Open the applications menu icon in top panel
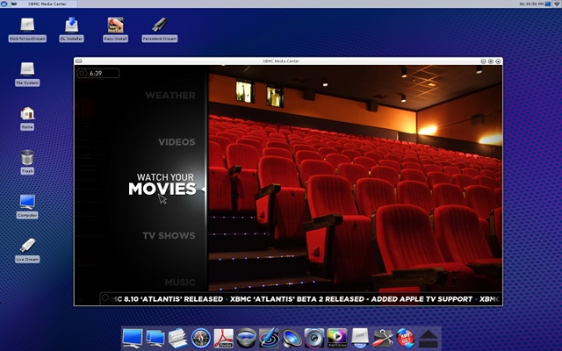Viewport: 562px width, 351px height. pyautogui.click(x=4, y=4)
